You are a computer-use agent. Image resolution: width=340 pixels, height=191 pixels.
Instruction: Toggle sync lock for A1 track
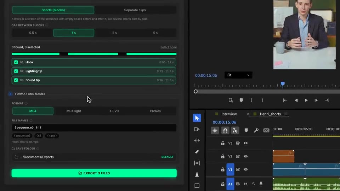coord(238,184)
